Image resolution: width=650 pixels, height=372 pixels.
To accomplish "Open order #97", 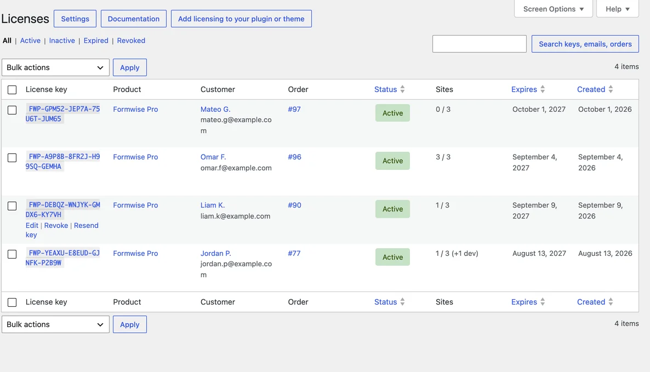I will click(294, 110).
